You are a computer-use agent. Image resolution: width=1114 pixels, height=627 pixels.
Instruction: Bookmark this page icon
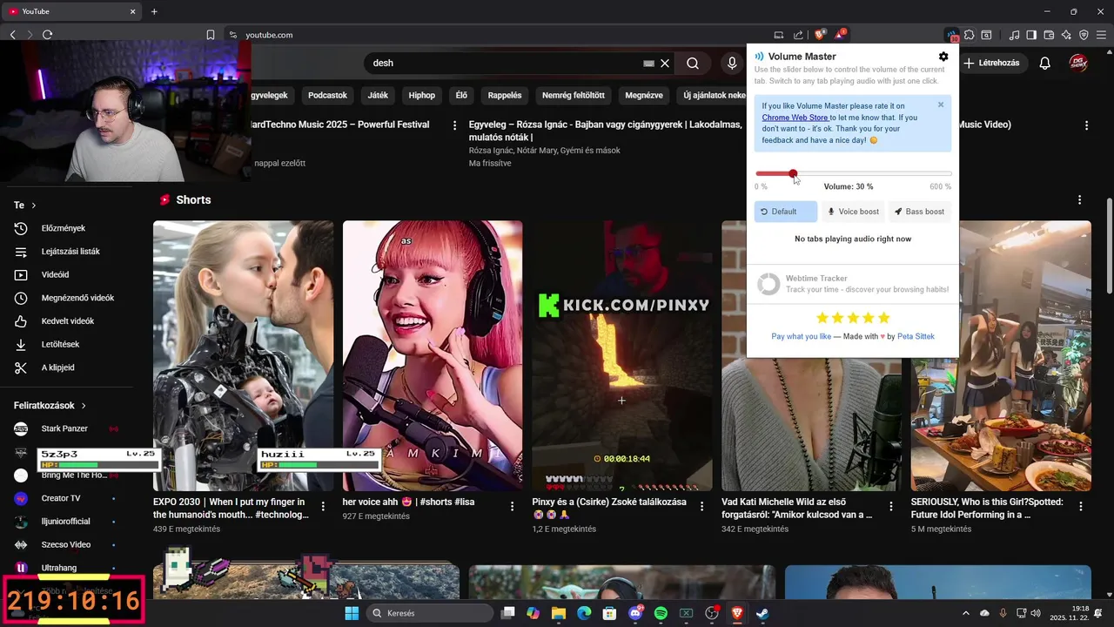click(x=211, y=35)
